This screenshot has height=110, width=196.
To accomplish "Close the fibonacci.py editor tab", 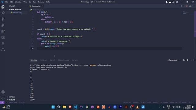I will coord(42,6).
